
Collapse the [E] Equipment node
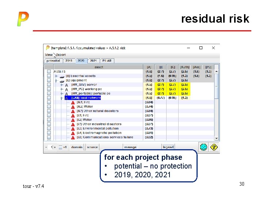pos(56,81)
